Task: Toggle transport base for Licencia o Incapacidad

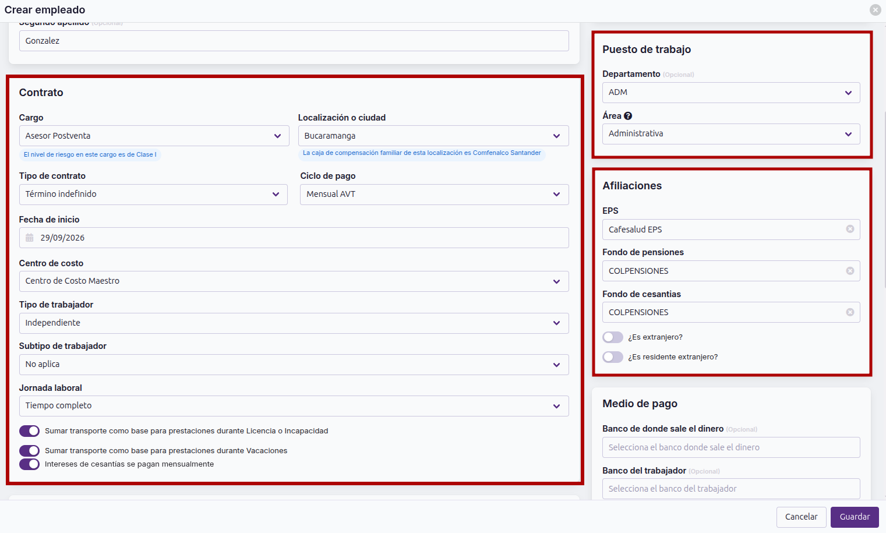Action: pos(30,431)
